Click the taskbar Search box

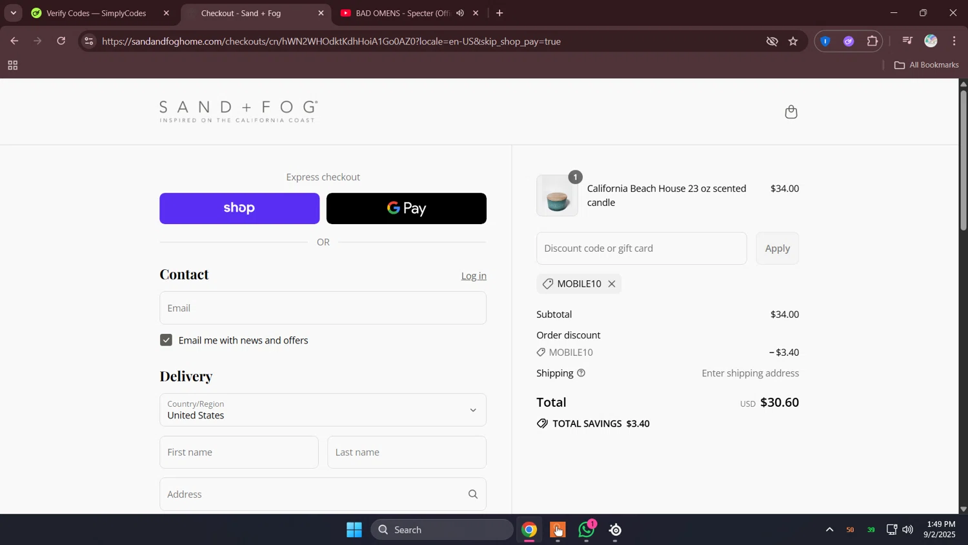[x=442, y=530]
